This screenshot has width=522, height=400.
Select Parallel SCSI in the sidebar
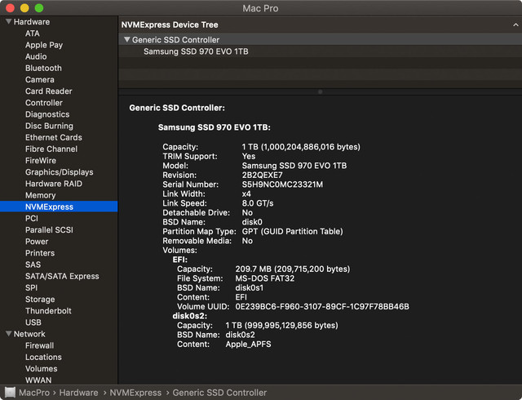click(49, 229)
